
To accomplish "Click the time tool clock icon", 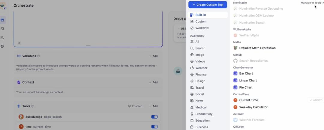I will click(21, 126).
